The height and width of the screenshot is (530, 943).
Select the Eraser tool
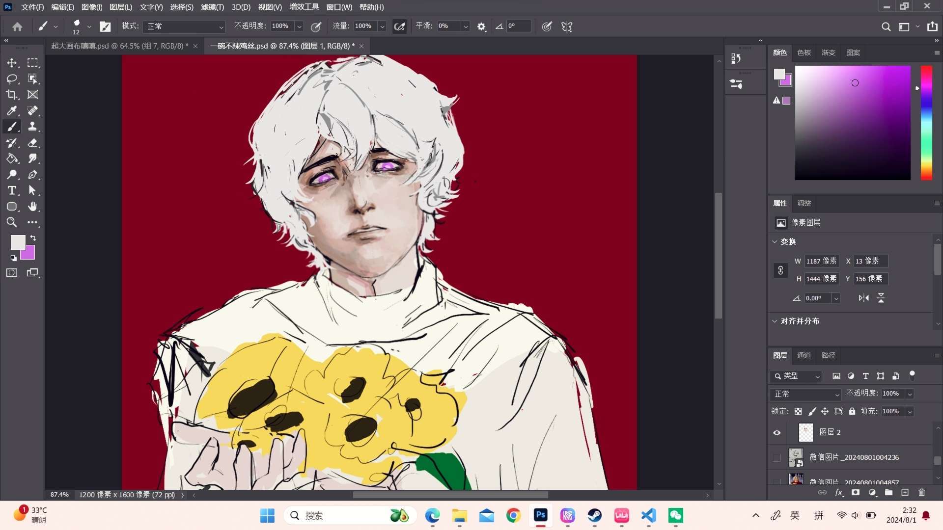click(x=32, y=143)
